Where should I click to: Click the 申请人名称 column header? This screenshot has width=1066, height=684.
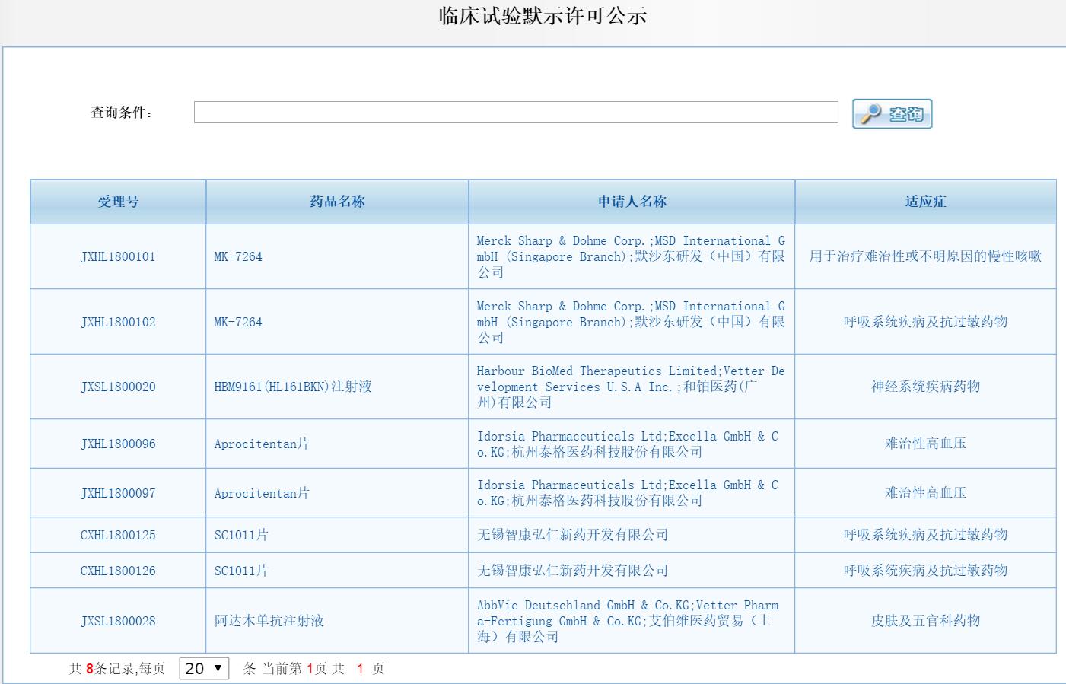632,202
